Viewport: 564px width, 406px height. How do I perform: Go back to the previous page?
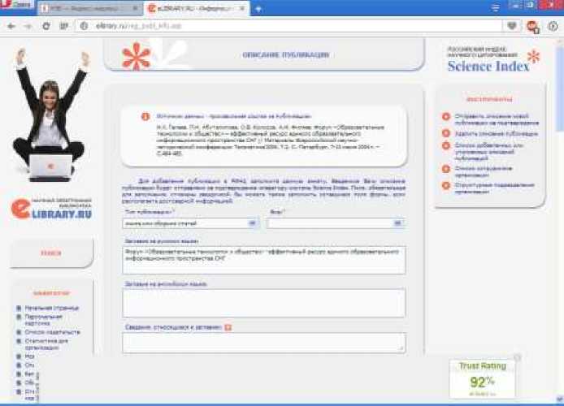tap(11, 26)
